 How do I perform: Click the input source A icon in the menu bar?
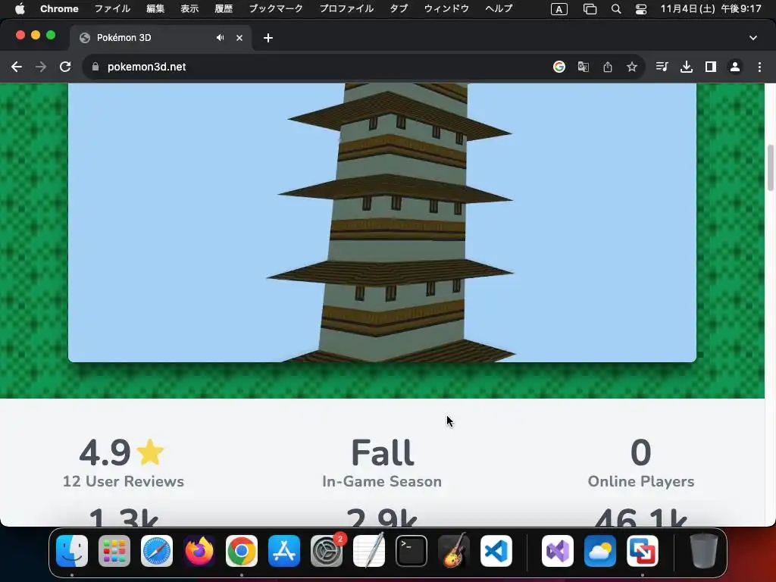pyautogui.click(x=559, y=9)
